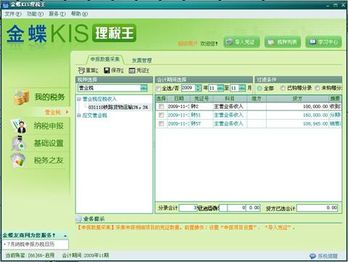Click the 贷方已选合计 total field
348x262 pixels.
[317, 208]
